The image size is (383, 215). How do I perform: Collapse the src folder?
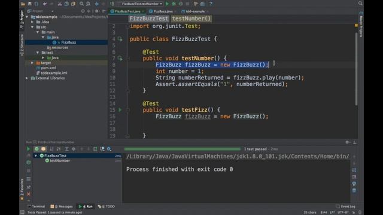click(32, 27)
